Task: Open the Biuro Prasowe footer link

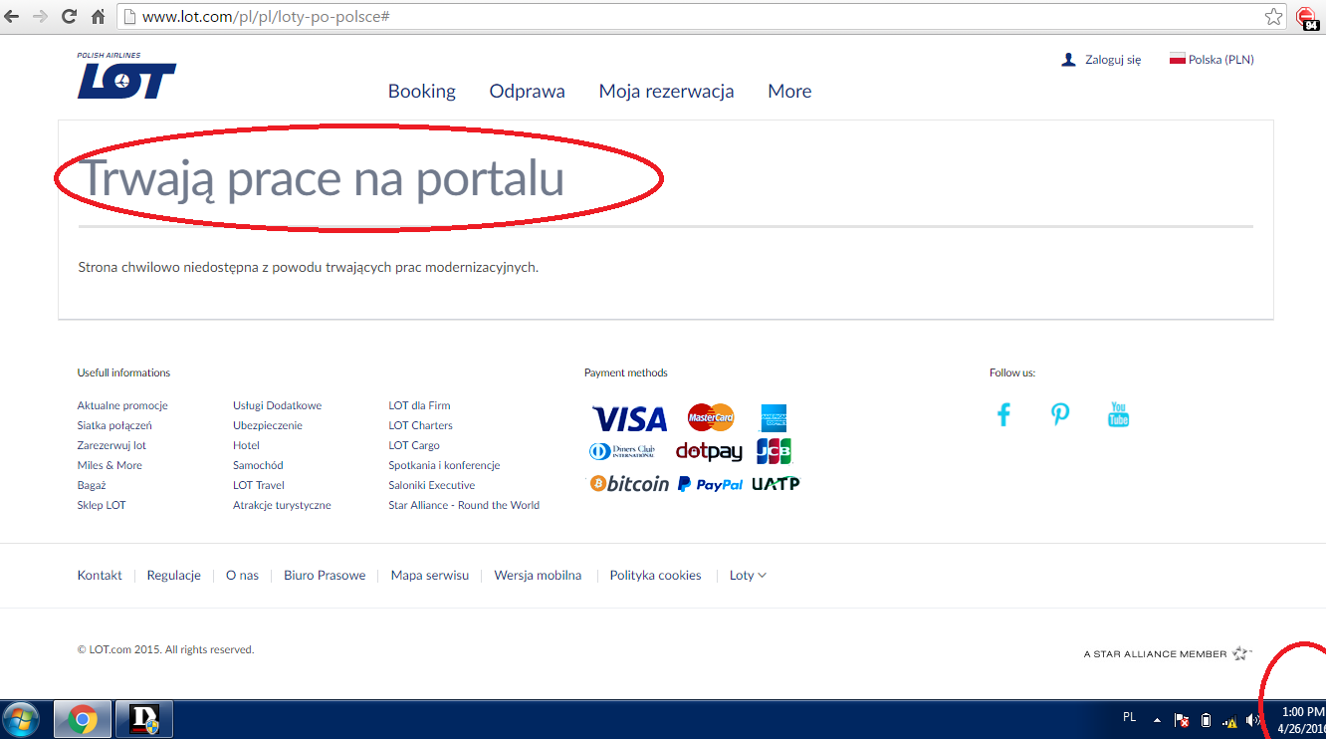Action: [325, 576]
